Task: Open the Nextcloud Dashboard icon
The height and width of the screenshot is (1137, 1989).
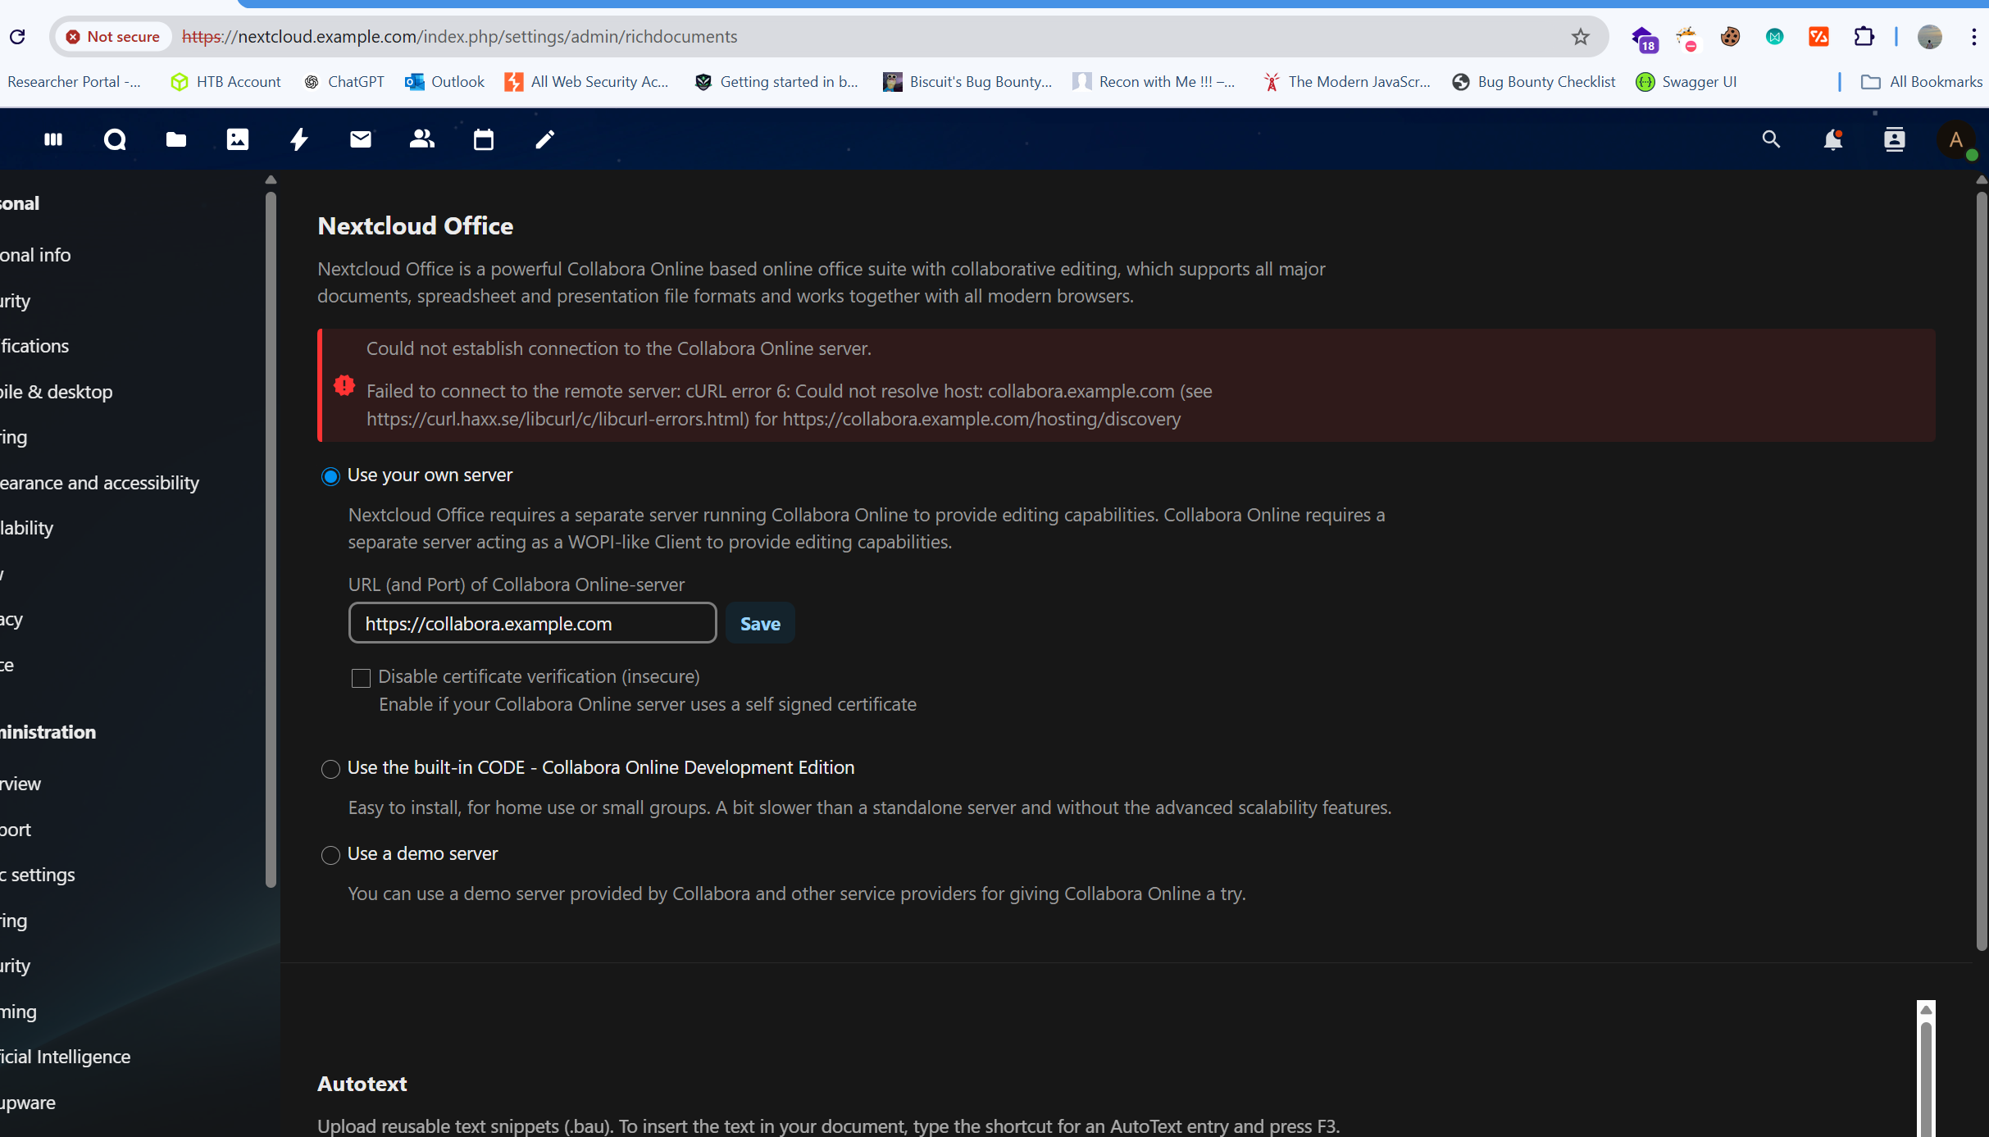Action: click(53, 139)
